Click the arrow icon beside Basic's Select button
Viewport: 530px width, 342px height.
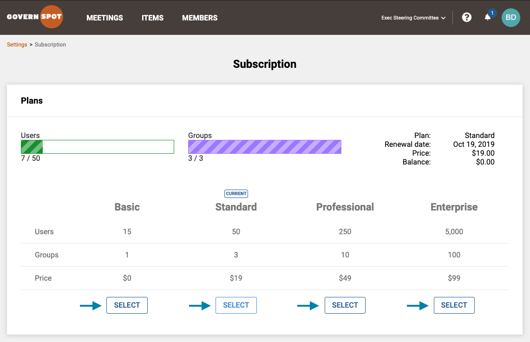(91, 305)
